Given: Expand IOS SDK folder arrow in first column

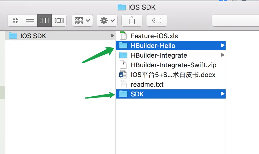Looking at the screenshot, I should pos(112,36).
